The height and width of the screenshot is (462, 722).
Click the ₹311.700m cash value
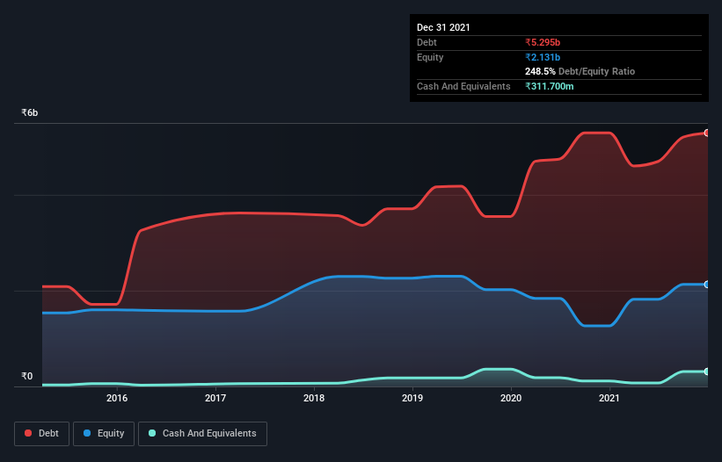point(550,86)
